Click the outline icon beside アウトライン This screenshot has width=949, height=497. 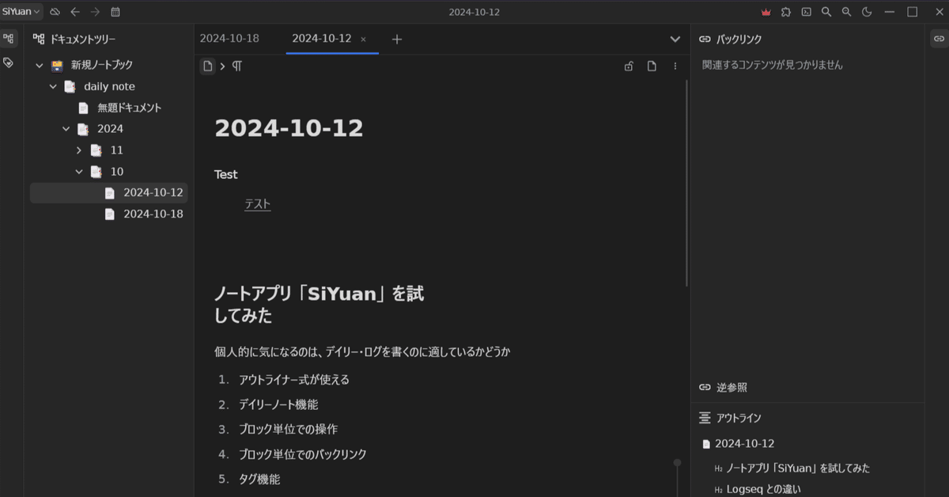pyautogui.click(x=705, y=418)
